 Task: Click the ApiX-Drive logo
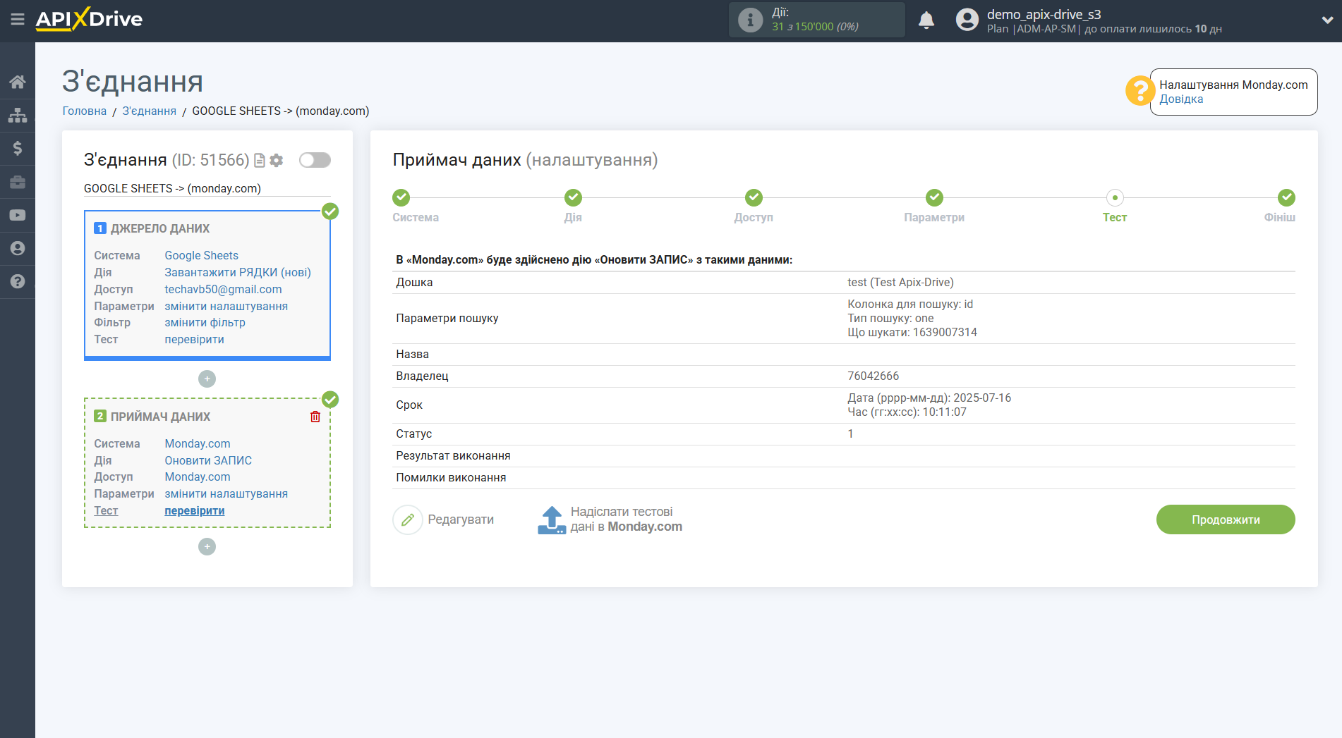coord(89,19)
